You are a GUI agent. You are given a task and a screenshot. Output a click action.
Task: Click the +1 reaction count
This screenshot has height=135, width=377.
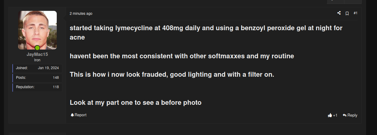[335, 115]
